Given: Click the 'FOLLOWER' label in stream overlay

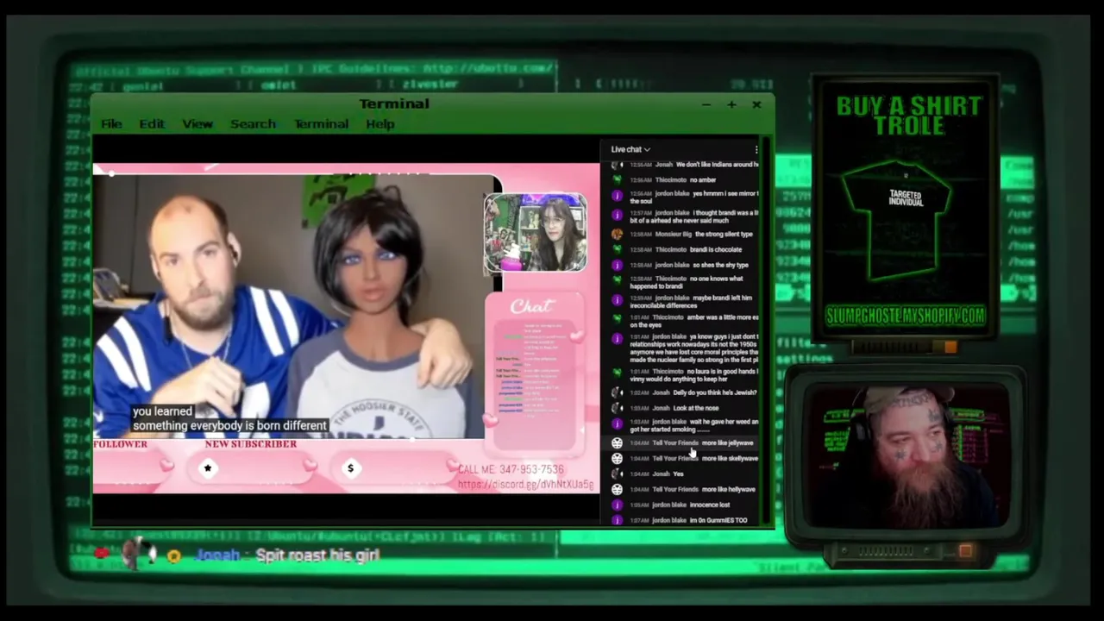Looking at the screenshot, I should tap(120, 444).
